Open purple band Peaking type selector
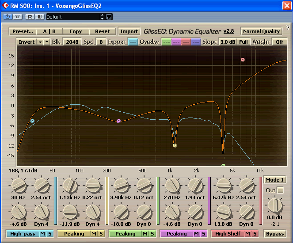Screen dimensions: 293x243 (x=177, y=234)
